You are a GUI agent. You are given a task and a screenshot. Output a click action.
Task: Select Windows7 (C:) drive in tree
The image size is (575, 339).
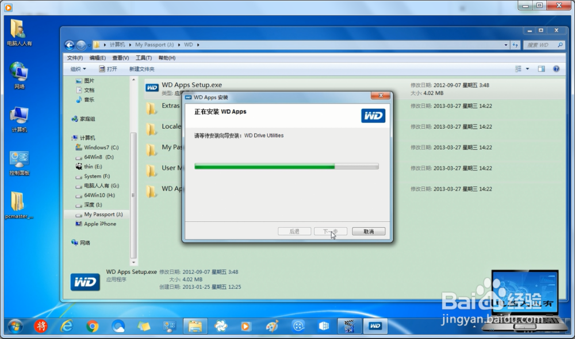click(97, 147)
